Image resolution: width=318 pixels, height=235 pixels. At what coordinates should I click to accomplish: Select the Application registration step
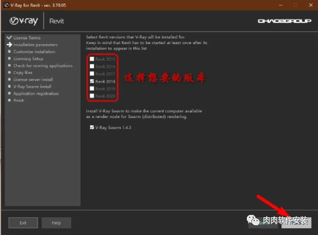[36, 93]
